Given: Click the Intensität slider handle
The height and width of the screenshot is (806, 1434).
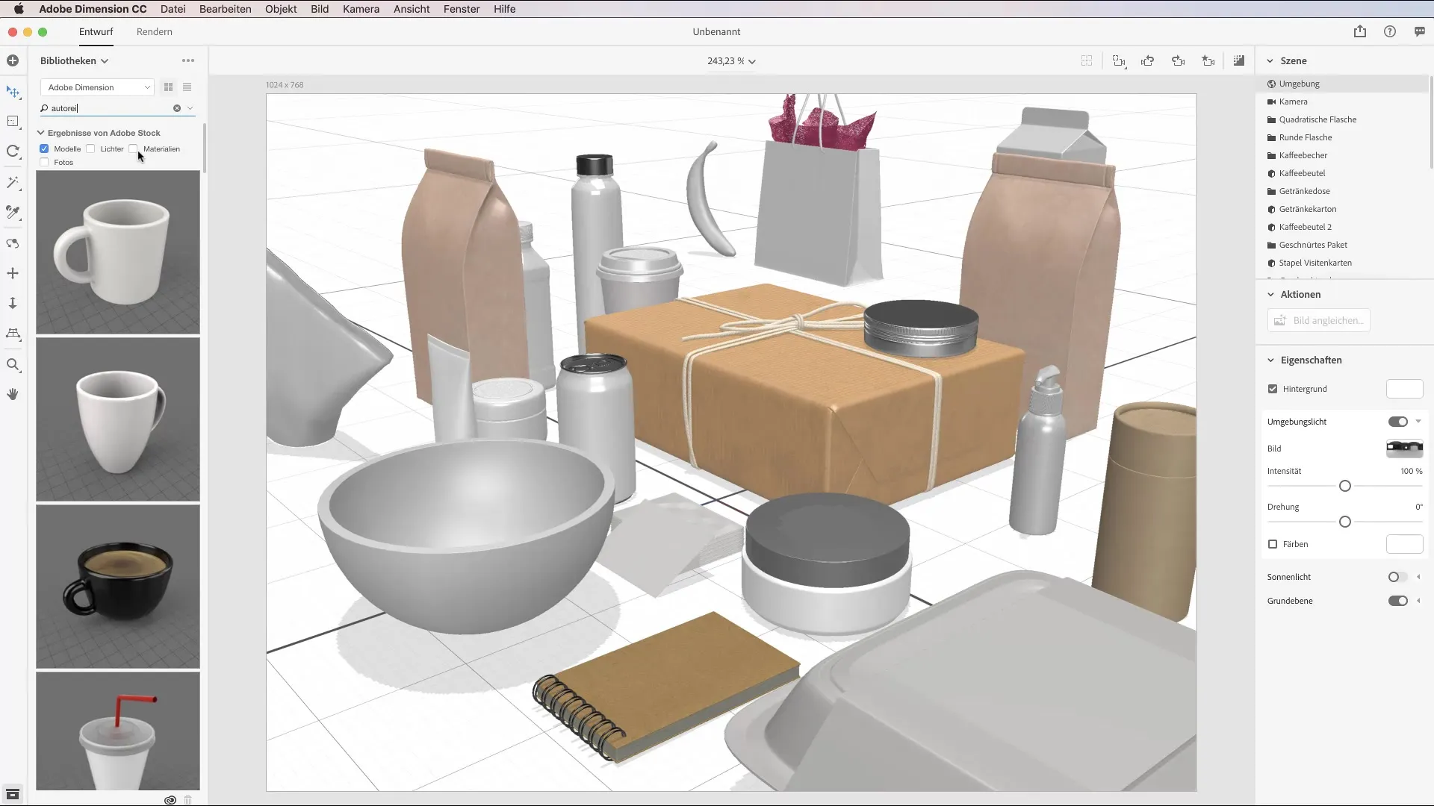Looking at the screenshot, I should (1345, 486).
